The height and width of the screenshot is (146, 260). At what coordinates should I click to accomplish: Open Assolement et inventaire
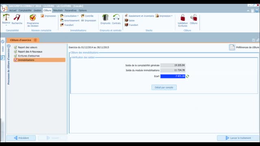[x=139, y=16]
